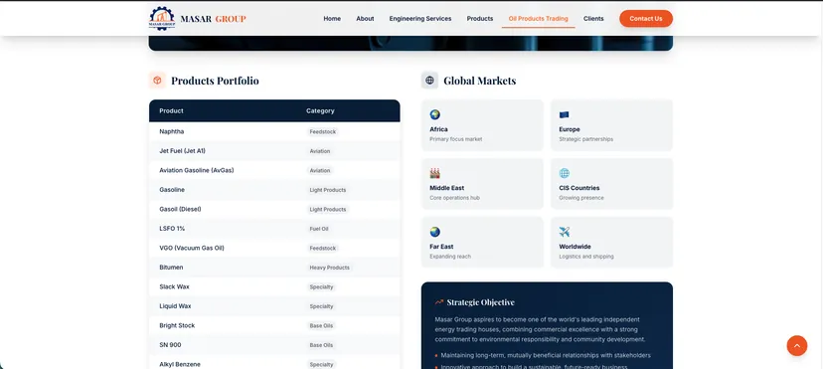The width and height of the screenshot is (823, 369).
Task: Click the Primary focus market caption
Action: [x=455, y=139]
